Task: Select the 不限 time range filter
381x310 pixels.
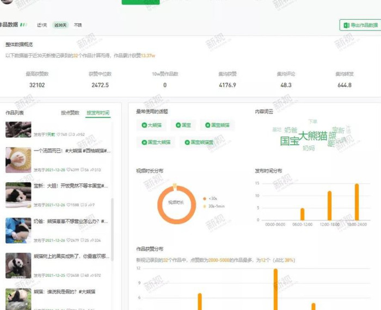Action: 78,25
